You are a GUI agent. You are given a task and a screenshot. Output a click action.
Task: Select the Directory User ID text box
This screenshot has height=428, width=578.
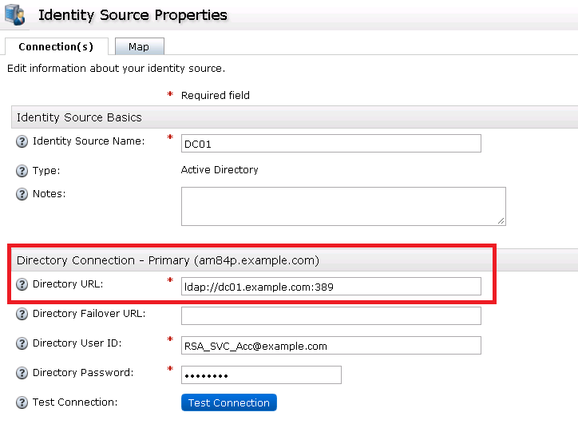pos(331,346)
